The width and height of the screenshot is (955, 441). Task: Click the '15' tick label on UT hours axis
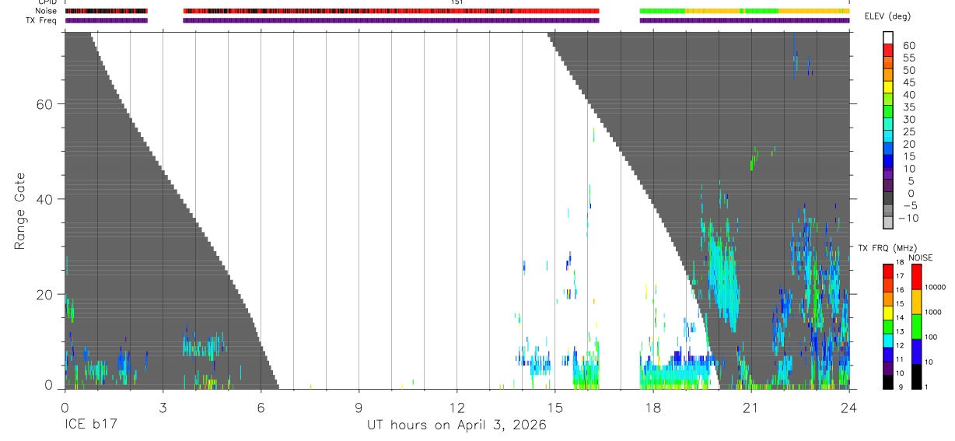point(554,407)
